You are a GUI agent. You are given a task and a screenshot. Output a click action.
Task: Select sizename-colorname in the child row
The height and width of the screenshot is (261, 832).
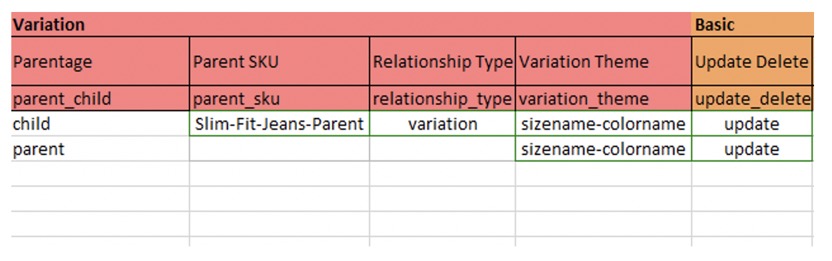pos(604,124)
